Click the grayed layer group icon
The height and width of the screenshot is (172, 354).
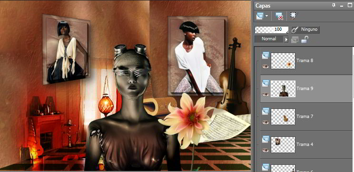(x=295, y=40)
